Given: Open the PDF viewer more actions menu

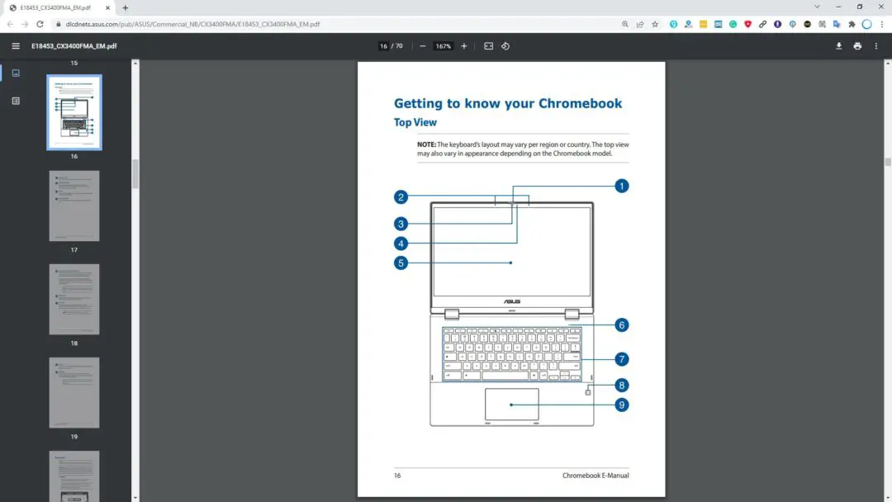Looking at the screenshot, I should 876,46.
